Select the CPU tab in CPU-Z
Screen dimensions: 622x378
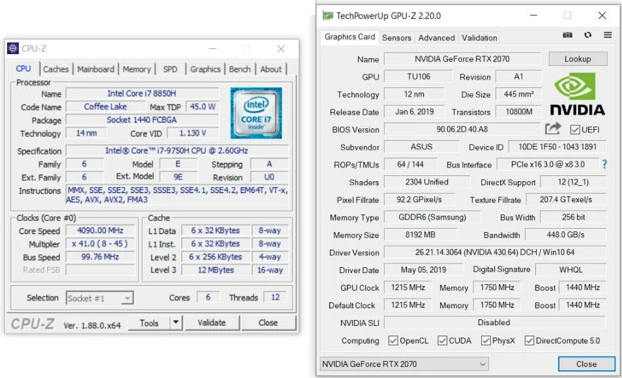(x=23, y=68)
